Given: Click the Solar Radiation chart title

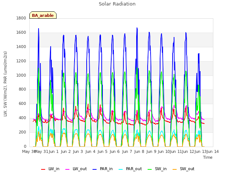Looking at the screenshot, I should [117, 4].
